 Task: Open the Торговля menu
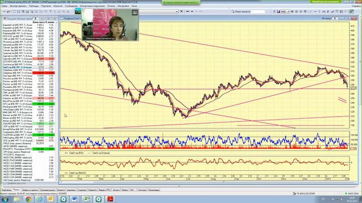pyautogui.click(x=46, y=6)
